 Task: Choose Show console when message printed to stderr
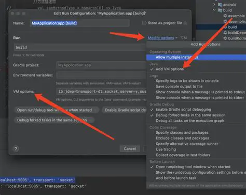pos(200,97)
